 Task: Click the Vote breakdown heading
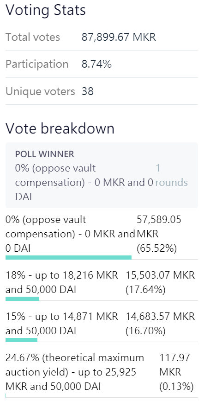pos(60,128)
